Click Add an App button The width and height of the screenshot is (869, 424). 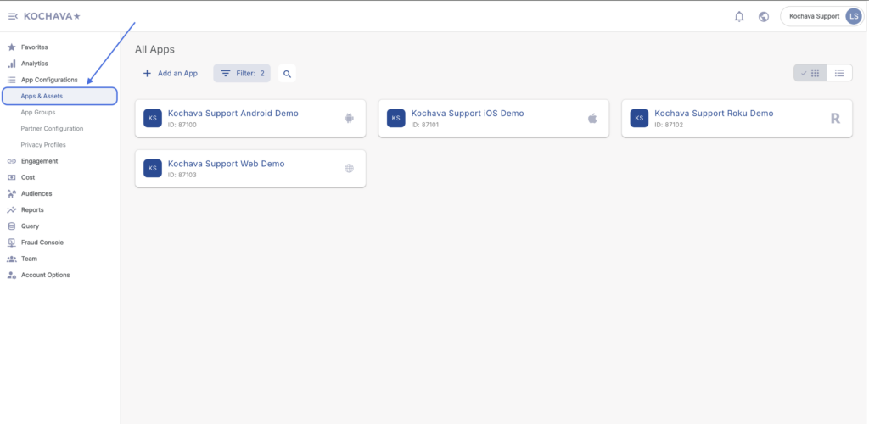pyautogui.click(x=171, y=74)
